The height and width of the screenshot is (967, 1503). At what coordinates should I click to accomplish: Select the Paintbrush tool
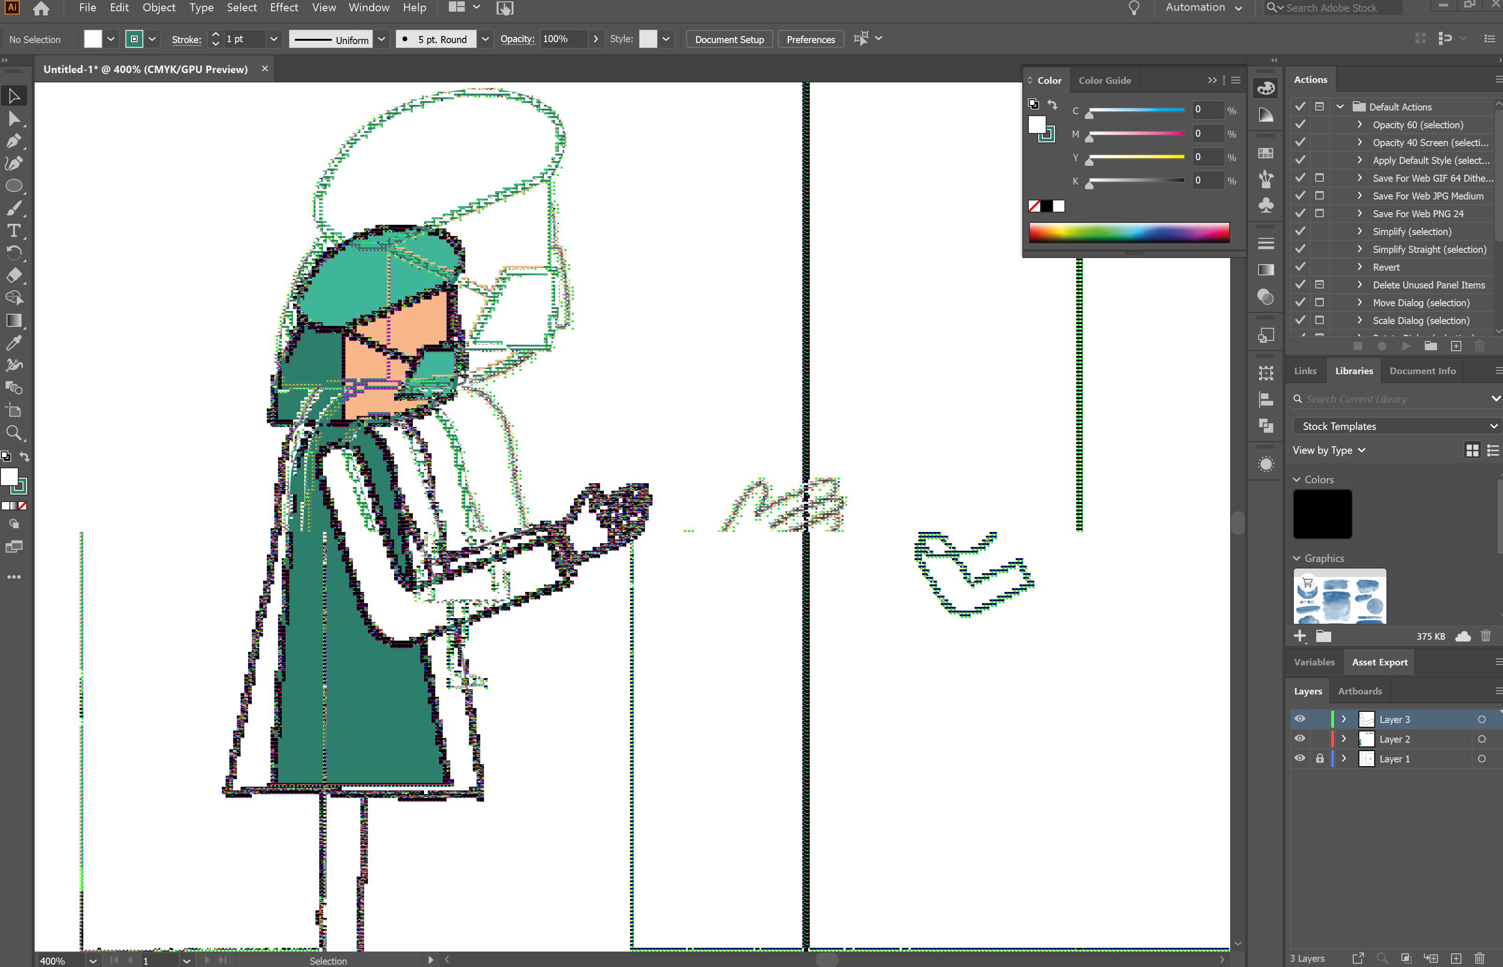pos(14,208)
